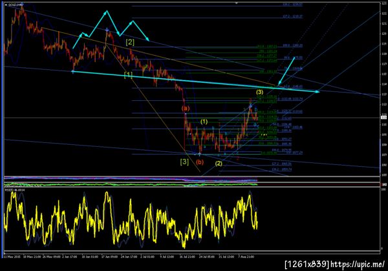388x271 pixels.
Task: Click the 24 Jun 17:00 time label
Action: 129,257
